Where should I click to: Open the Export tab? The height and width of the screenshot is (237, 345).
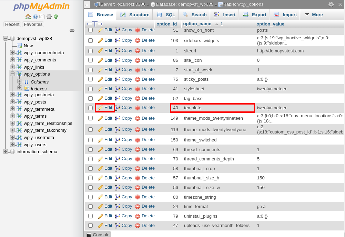coord(255,15)
